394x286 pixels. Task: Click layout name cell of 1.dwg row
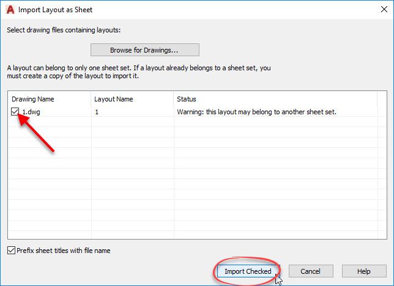(x=132, y=112)
